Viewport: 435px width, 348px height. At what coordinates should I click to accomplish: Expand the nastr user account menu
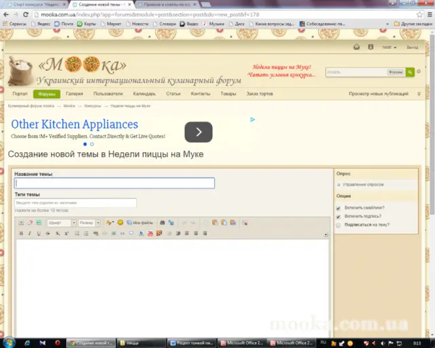389,48
